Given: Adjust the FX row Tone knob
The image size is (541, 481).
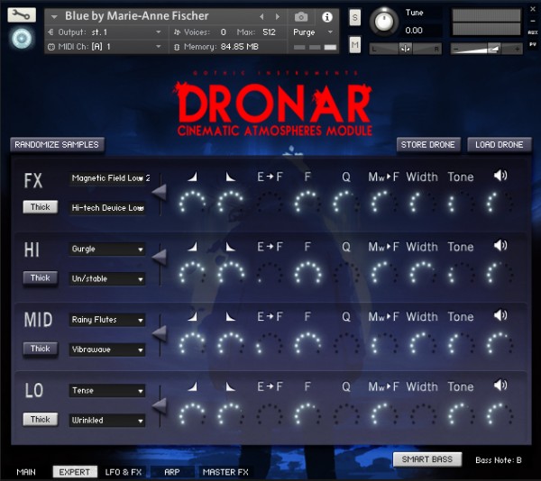Looking at the screenshot, I should click(460, 203).
